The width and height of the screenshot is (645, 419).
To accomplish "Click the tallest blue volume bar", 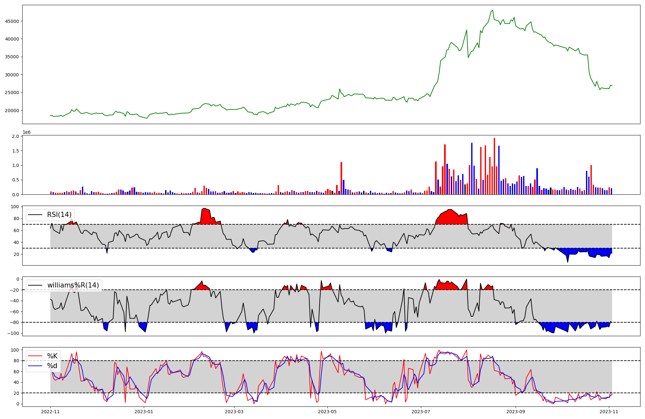I will [471, 169].
